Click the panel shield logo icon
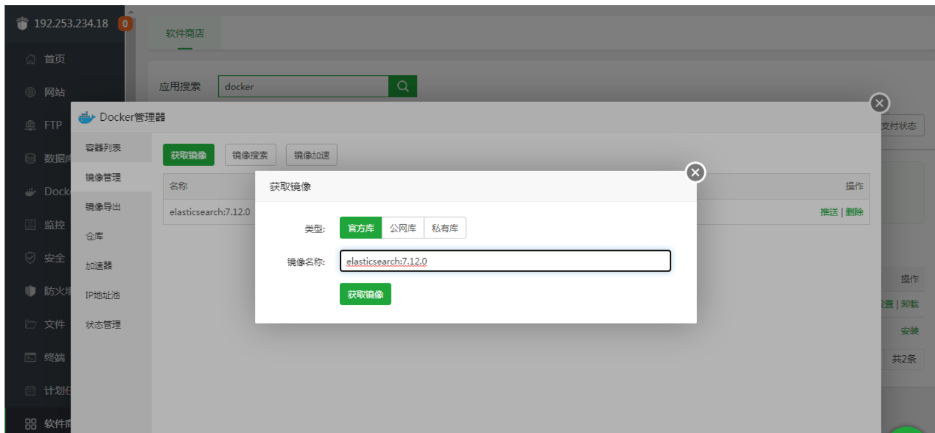Image resolution: width=935 pixels, height=433 pixels. [x=23, y=24]
